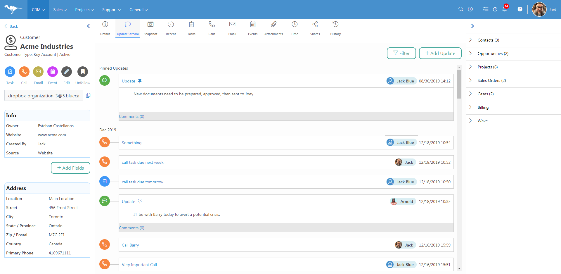Viewport: 561px width, 274px height.
Task: Open the notifications bell
Action: 504,9
